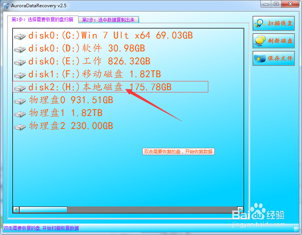Click the drive icon beside 物理盘0
Image resolution: width=302 pixels, height=235 pixels.
pos(20,101)
